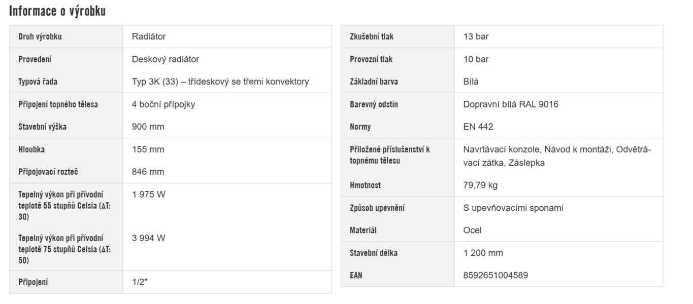Select the '10 bar' operating pressure value
693x304 pixels.
(x=476, y=59)
